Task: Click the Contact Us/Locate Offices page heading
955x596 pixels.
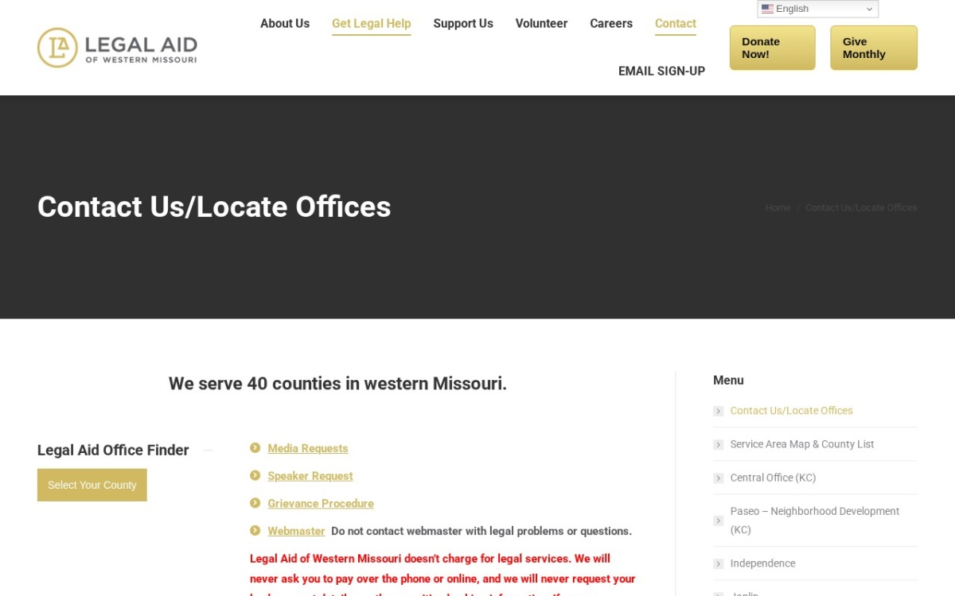Action: (x=214, y=207)
